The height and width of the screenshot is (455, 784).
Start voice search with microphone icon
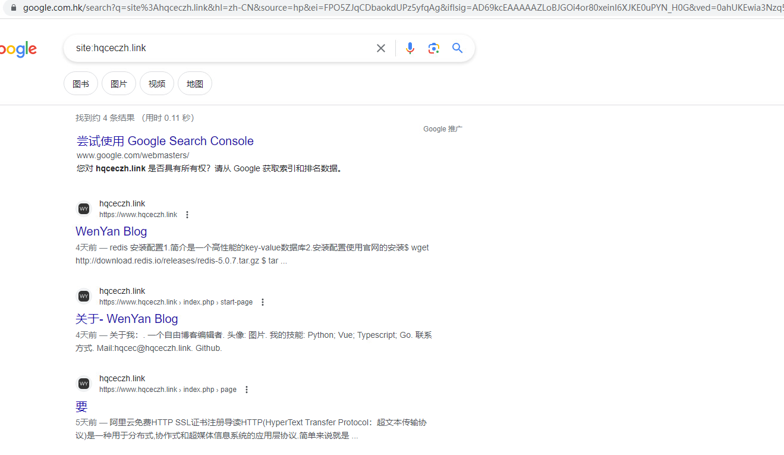[x=410, y=48]
